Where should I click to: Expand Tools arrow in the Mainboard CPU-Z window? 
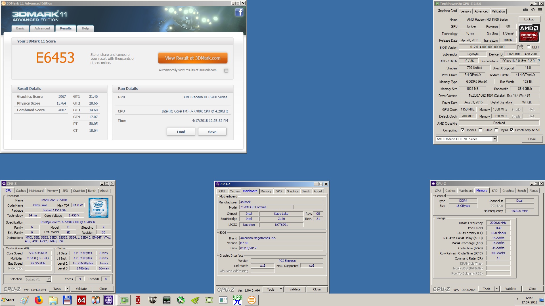(x=281, y=289)
